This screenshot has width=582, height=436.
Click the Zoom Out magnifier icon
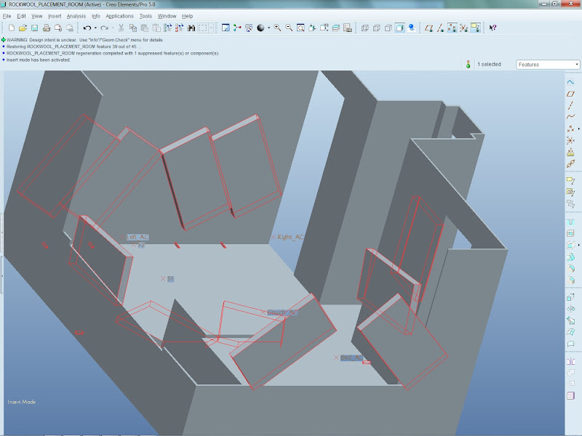[x=289, y=28]
